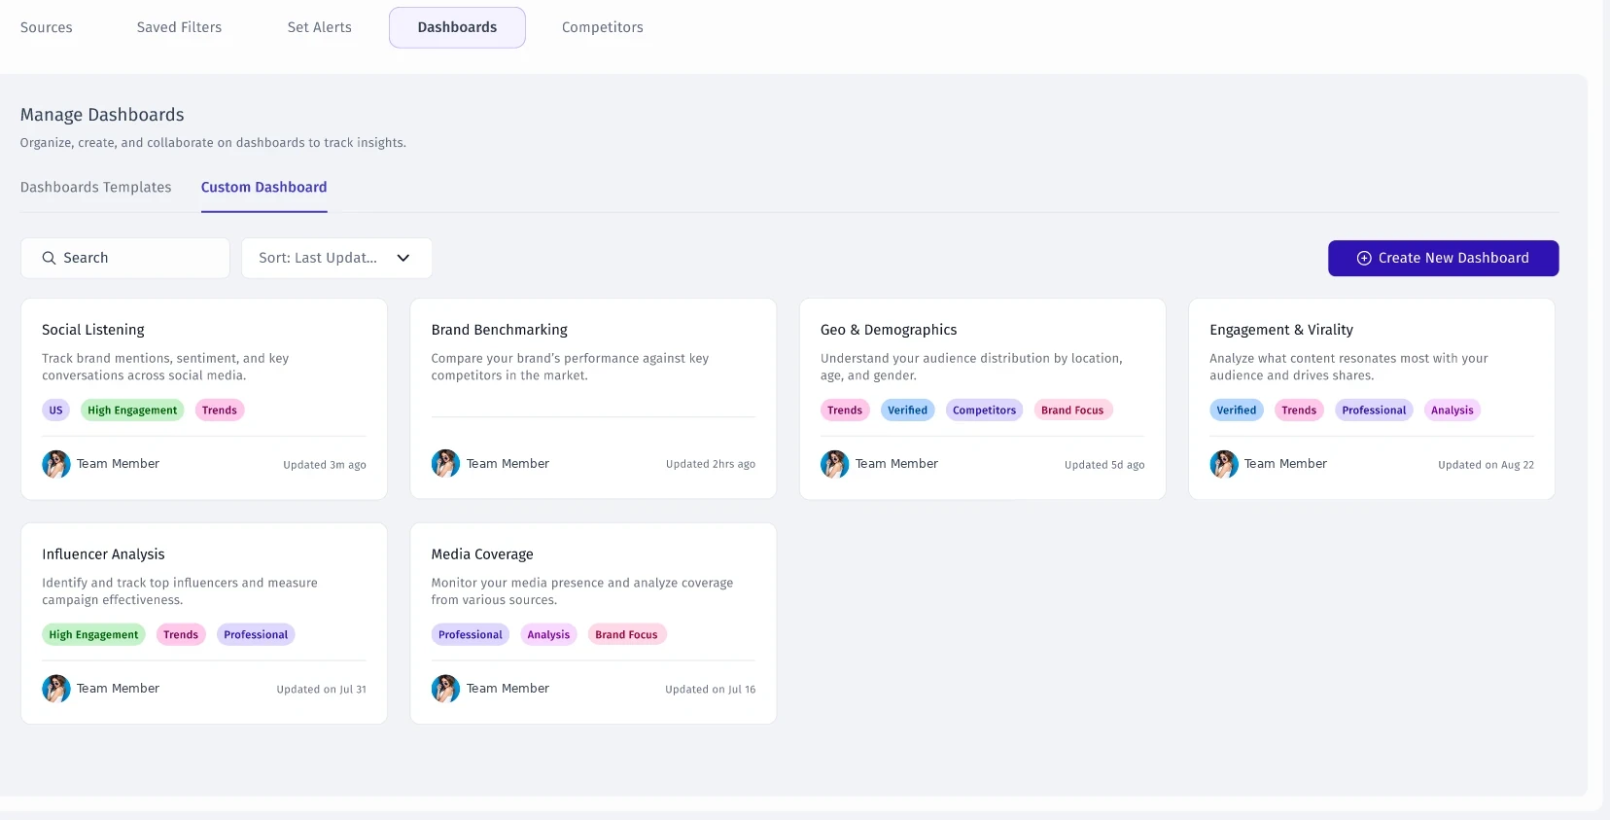
Task: Select the Custom Dashboard sub-tab
Action: [263, 187]
